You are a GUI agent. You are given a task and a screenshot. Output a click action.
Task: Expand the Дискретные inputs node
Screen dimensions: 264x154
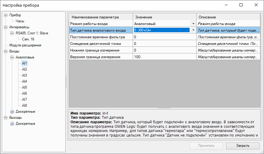pos(12,112)
